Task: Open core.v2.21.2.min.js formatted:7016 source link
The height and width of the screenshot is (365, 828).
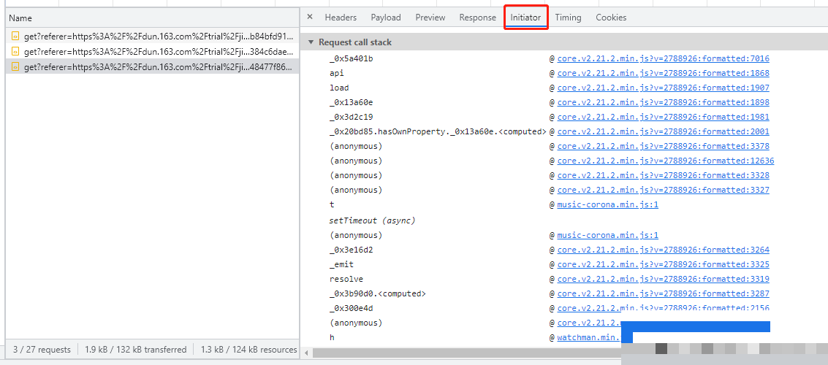Action: pyautogui.click(x=663, y=58)
